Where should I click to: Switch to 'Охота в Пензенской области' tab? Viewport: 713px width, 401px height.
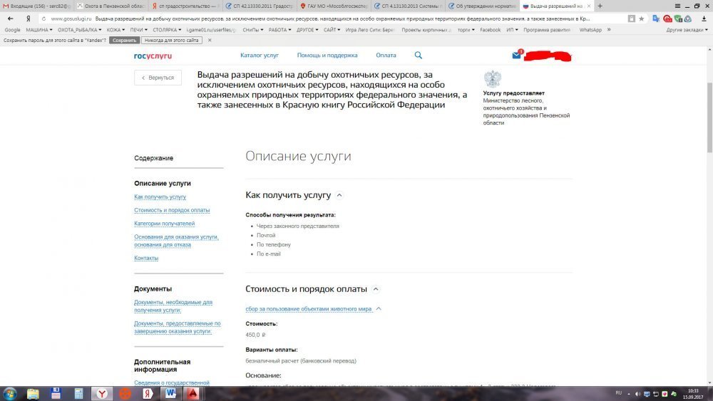pos(111,6)
